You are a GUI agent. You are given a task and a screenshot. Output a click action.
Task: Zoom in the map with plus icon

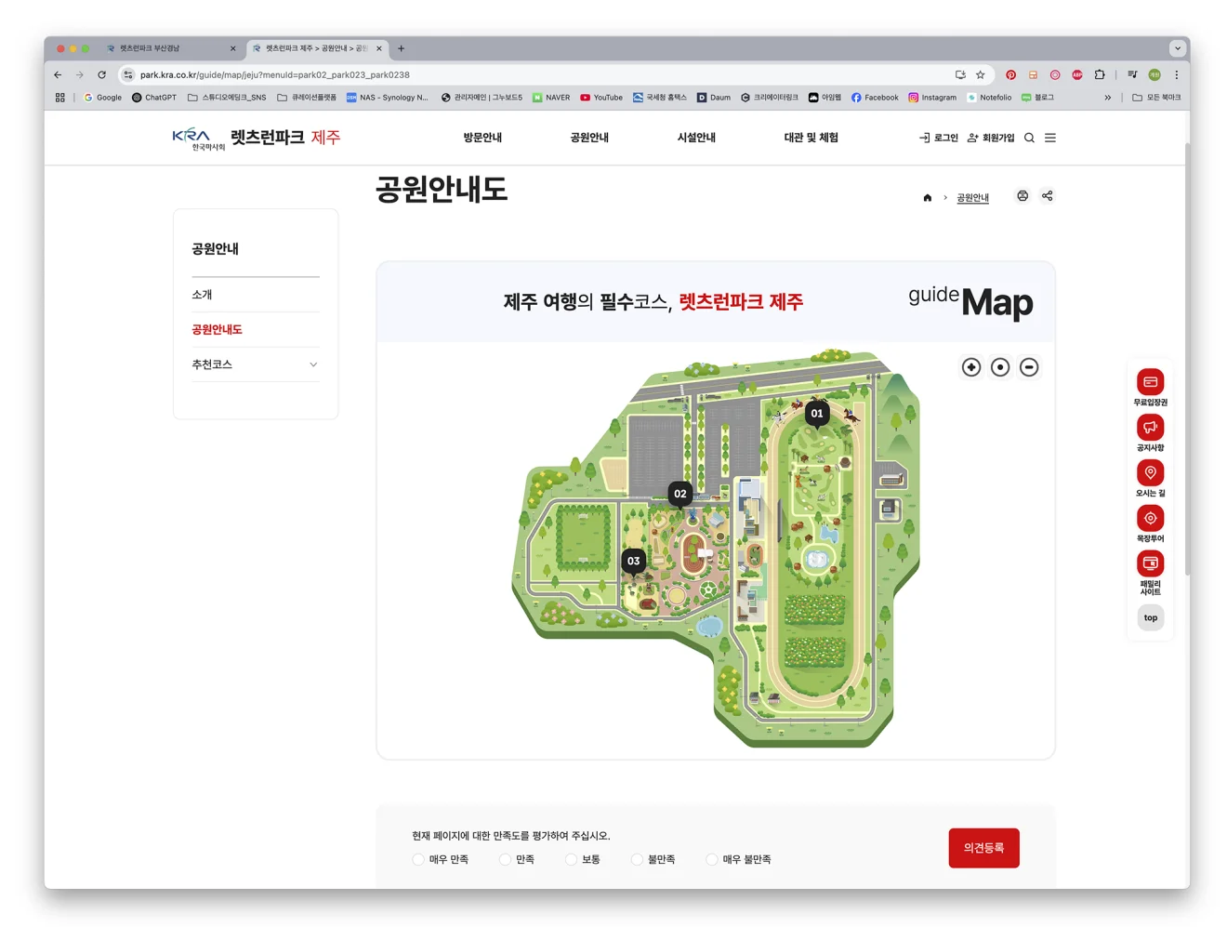(x=971, y=367)
